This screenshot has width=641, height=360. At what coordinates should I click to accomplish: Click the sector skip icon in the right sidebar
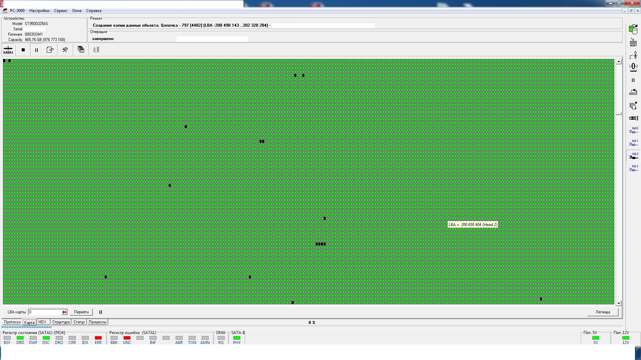tap(633, 92)
